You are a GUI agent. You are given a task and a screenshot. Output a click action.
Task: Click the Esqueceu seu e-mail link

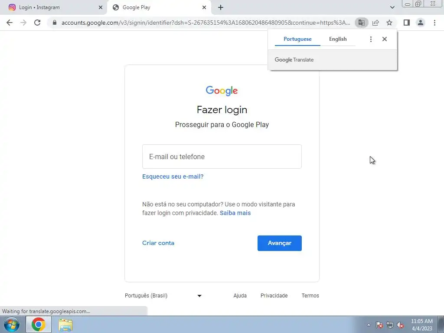173,176
